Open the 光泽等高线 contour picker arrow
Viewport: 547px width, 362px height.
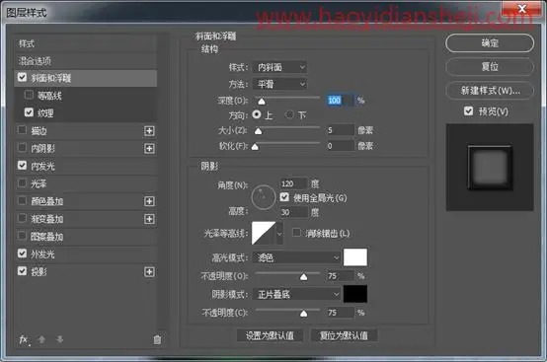tap(279, 233)
